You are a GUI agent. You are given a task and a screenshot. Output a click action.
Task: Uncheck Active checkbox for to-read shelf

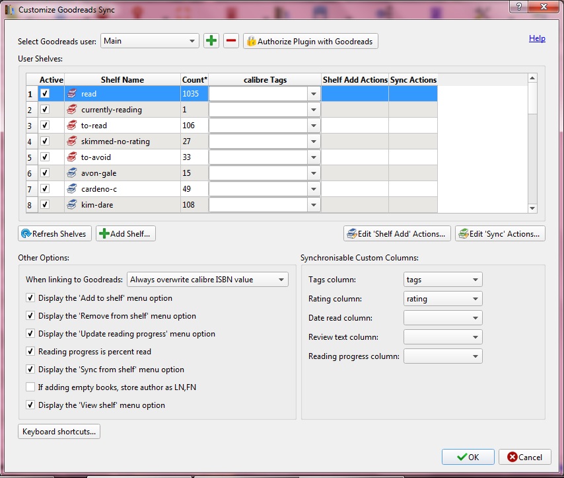click(45, 126)
